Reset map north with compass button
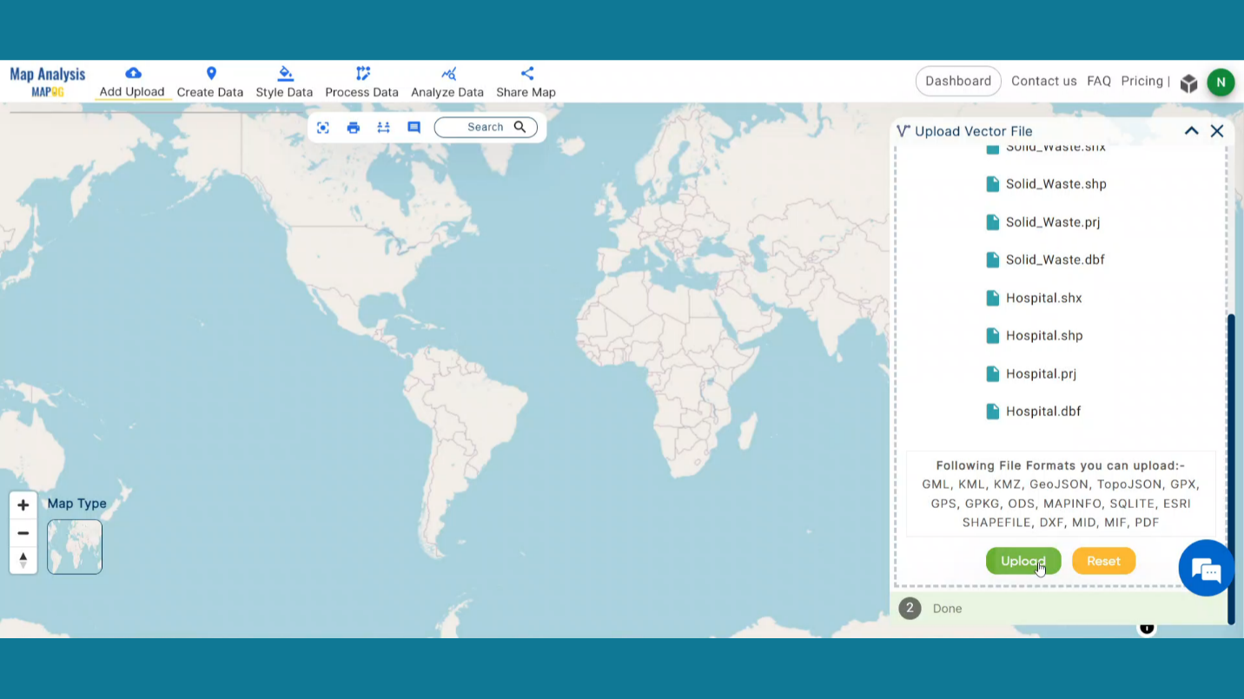The height and width of the screenshot is (699, 1244). click(23, 560)
